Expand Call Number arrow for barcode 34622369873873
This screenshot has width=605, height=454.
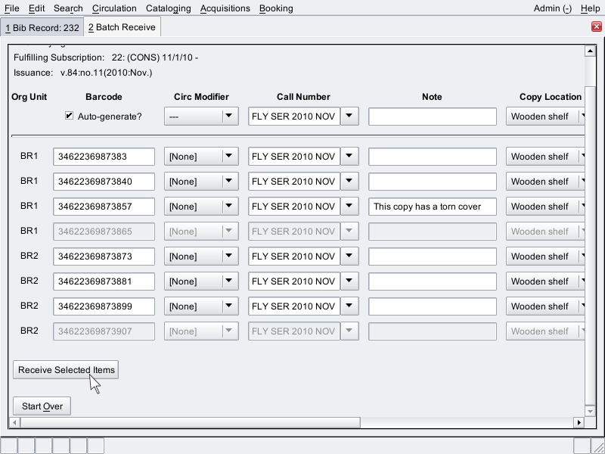pyautogui.click(x=349, y=257)
